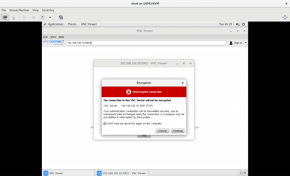Open VNC Viewer's Help menu
The width and height of the screenshot is (290, 176).
pyautogui.click(x=61, y=37)
